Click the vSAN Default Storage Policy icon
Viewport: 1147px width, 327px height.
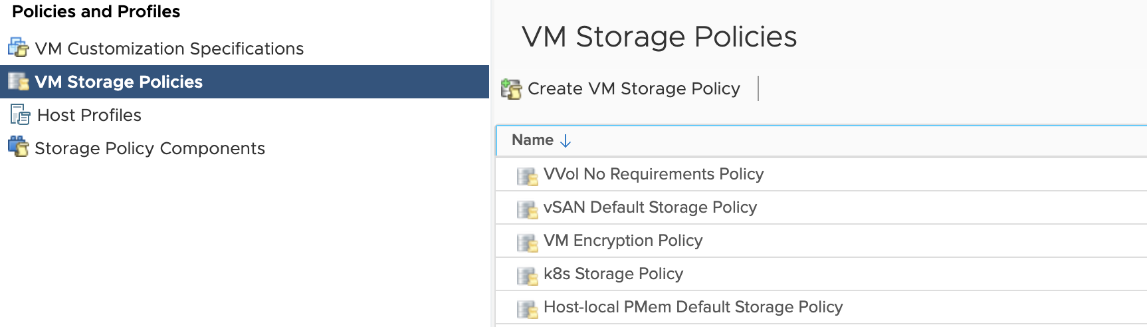point(528,209)
